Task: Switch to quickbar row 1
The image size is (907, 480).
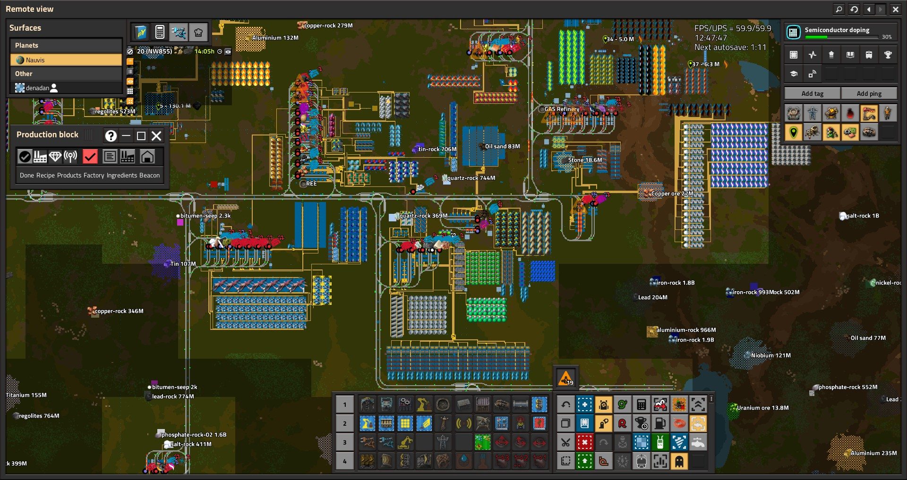Action: 345,404
